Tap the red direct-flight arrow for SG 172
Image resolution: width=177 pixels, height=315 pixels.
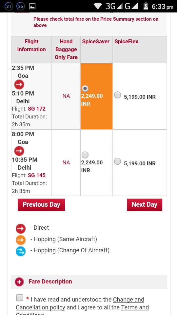tap(19, 85)
